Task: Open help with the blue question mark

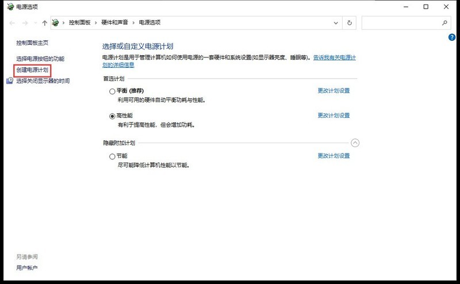Action: tap(452, 37)
